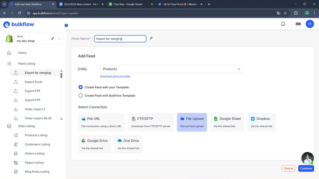Open the user avatar H menu

[x=310, y=24]
